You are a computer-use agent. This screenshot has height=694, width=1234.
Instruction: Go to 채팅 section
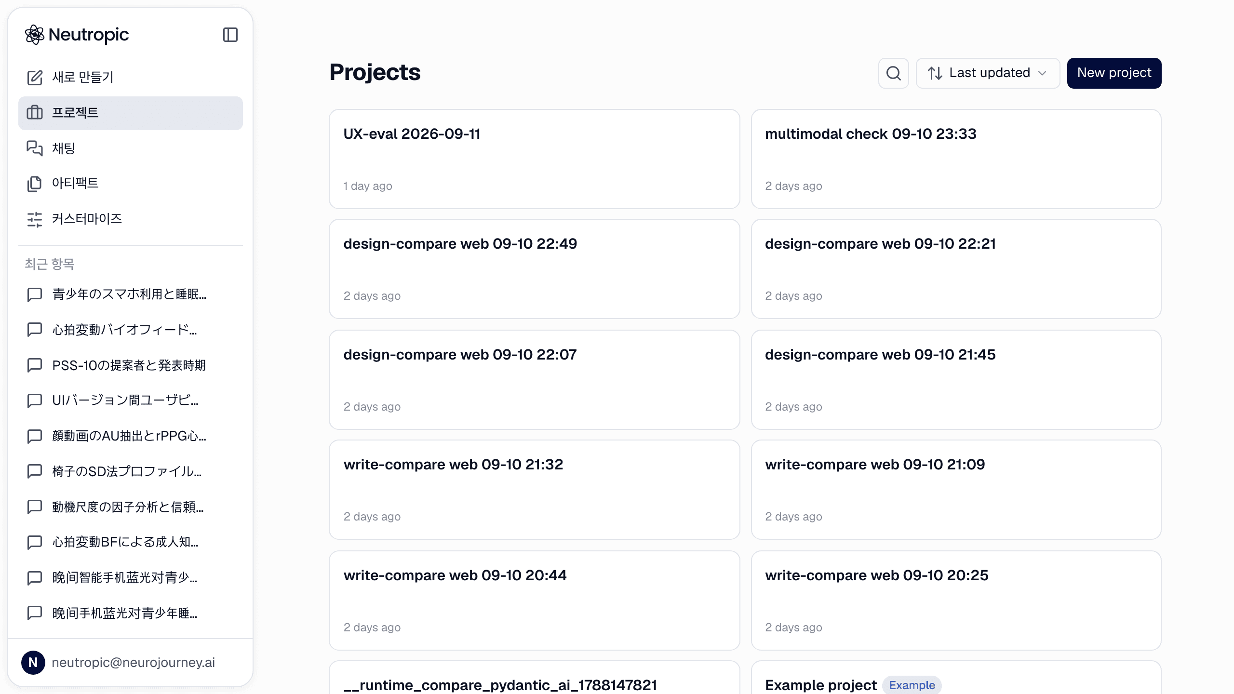coord(131,148)
